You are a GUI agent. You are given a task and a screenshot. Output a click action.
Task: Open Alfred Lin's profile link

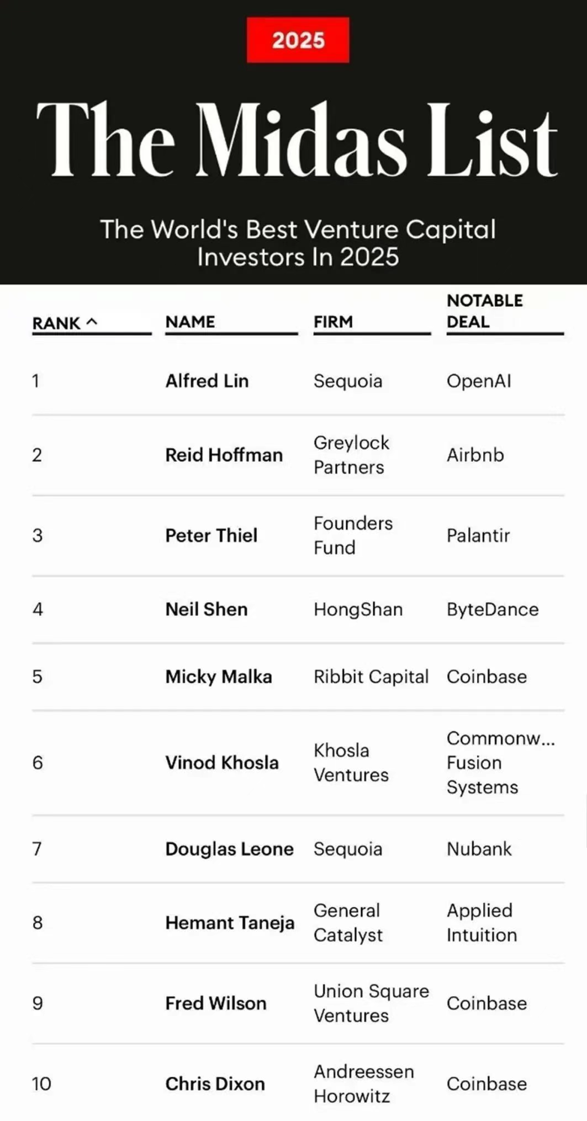click(x=207, y=381)
